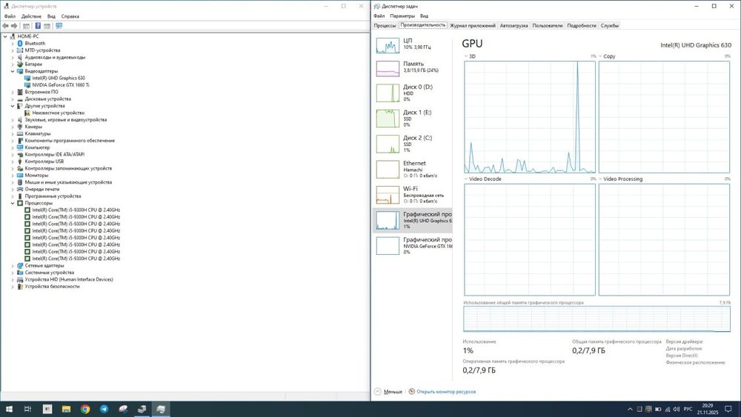Open the Действие menu in Device Manager
The image size is (741, 417).
coord(31,16)
